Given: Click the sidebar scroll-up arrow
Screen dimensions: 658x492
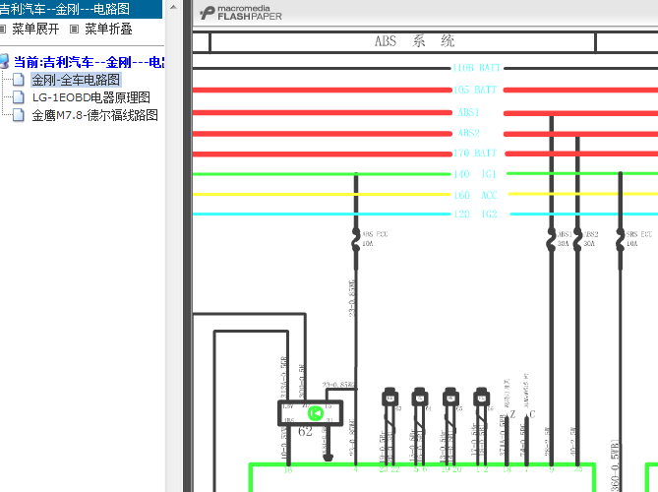Looking at the screenshot, I should [175, 8].
